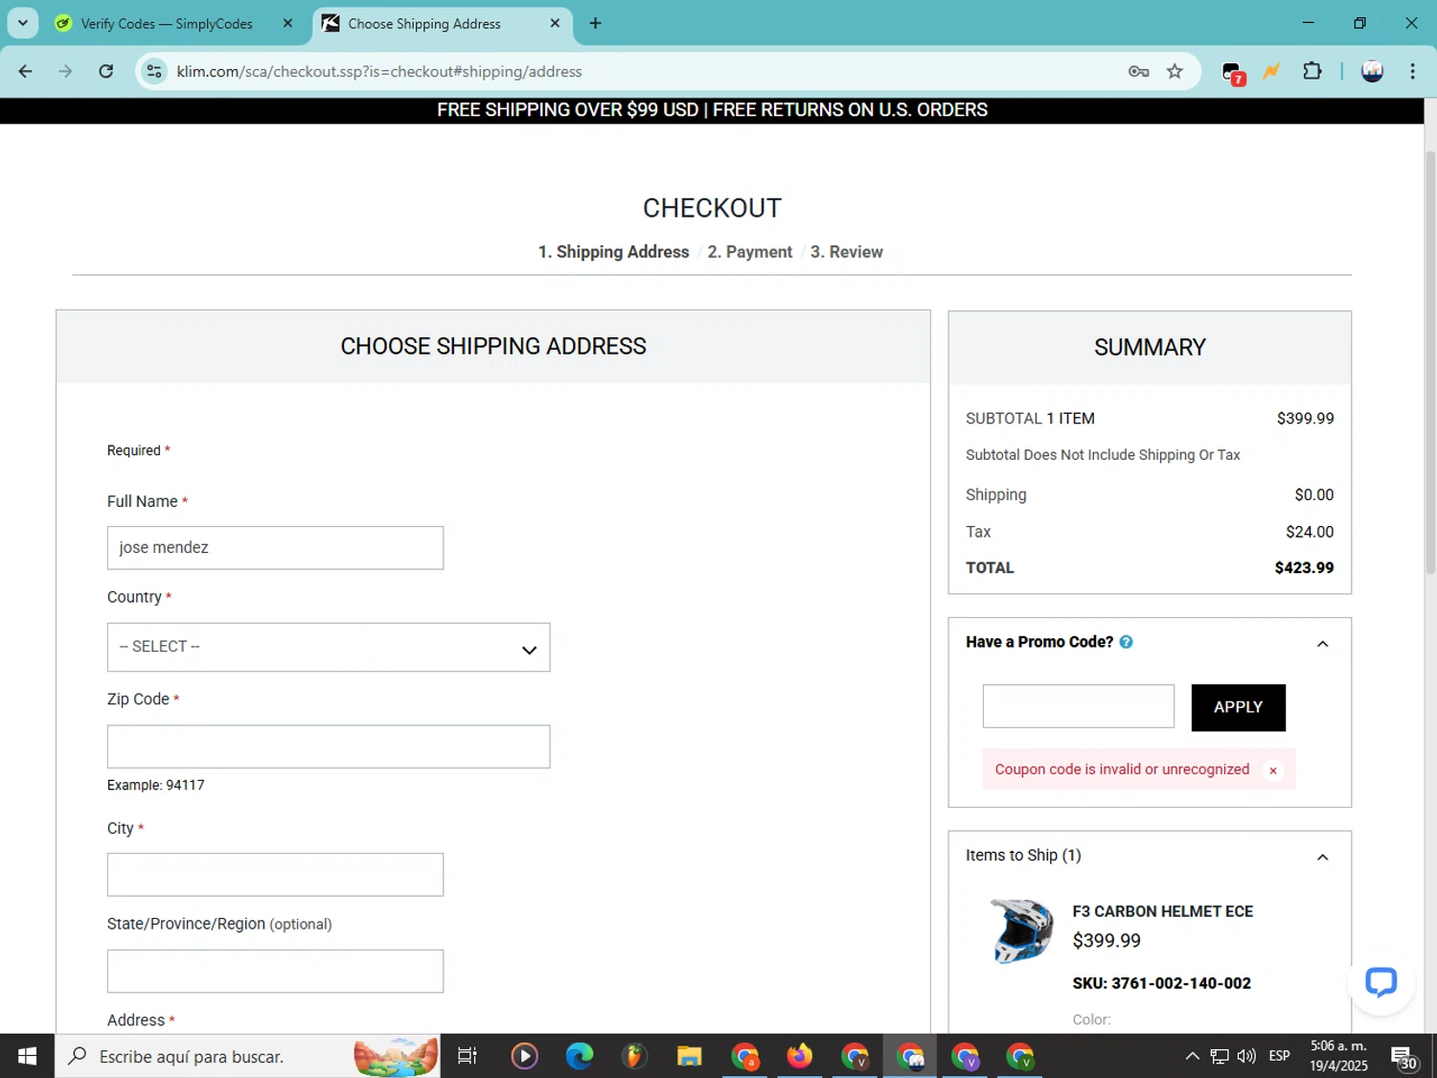
Task: Open a new browser tab
Action: pyautogui.click(x=595, y=23)
